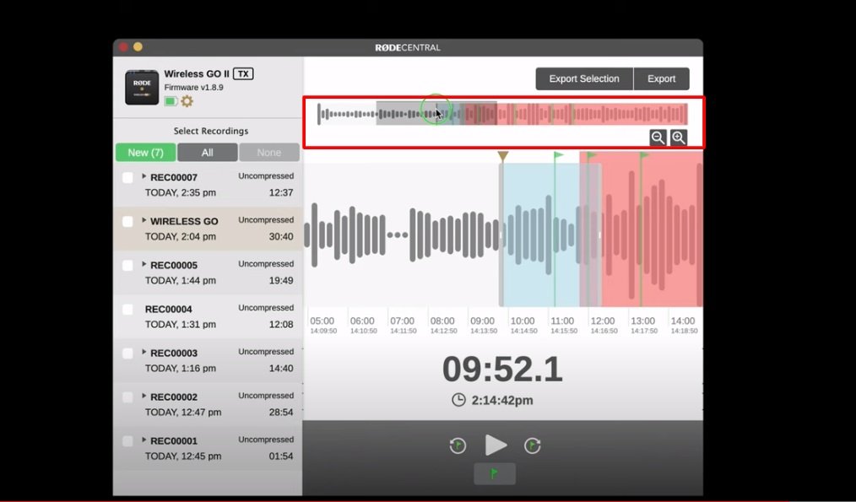
Task: Jump to next marker button
Action: click(533, 445)
